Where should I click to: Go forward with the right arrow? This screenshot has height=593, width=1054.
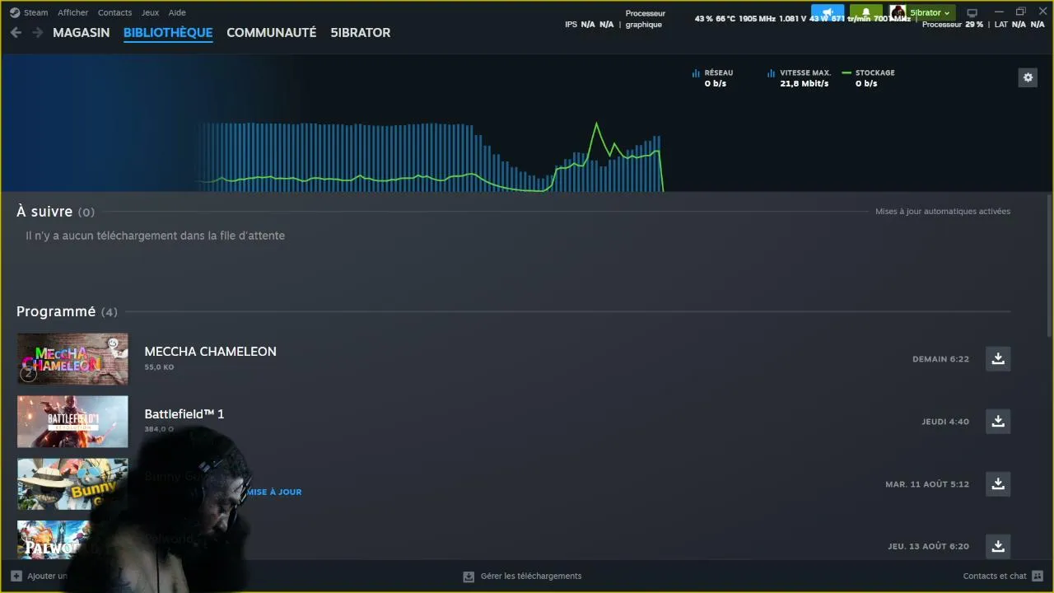(x=37, y=32)
